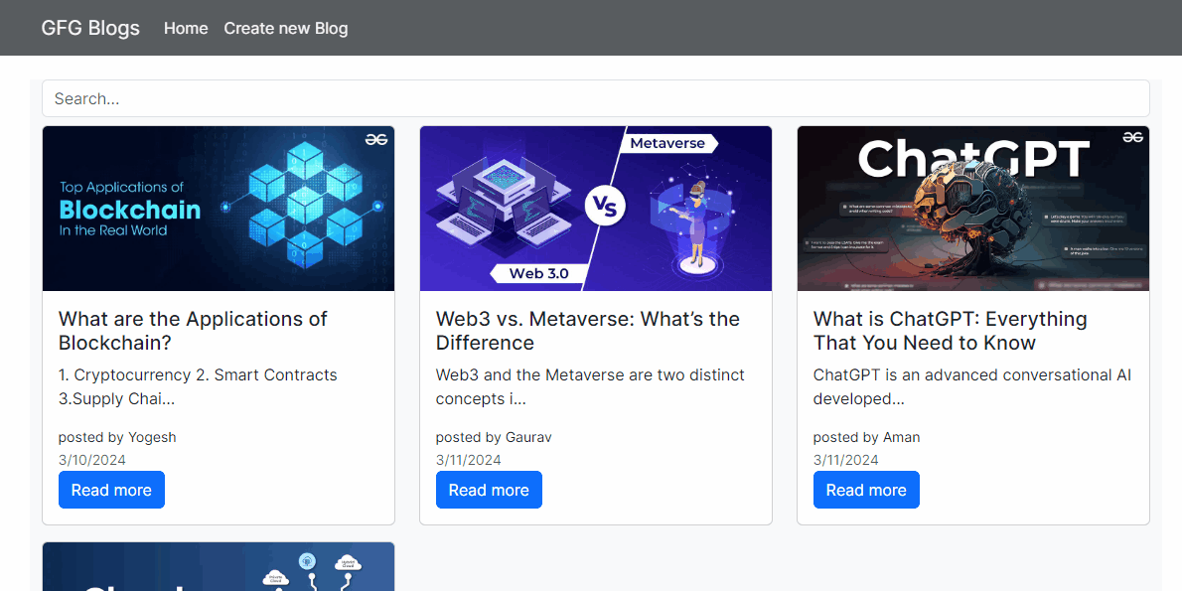Image resolution: width=1182 pixels, height=591 pixels.
Task: Click the GFG Blogs brand logo
Action: (90, 28)
